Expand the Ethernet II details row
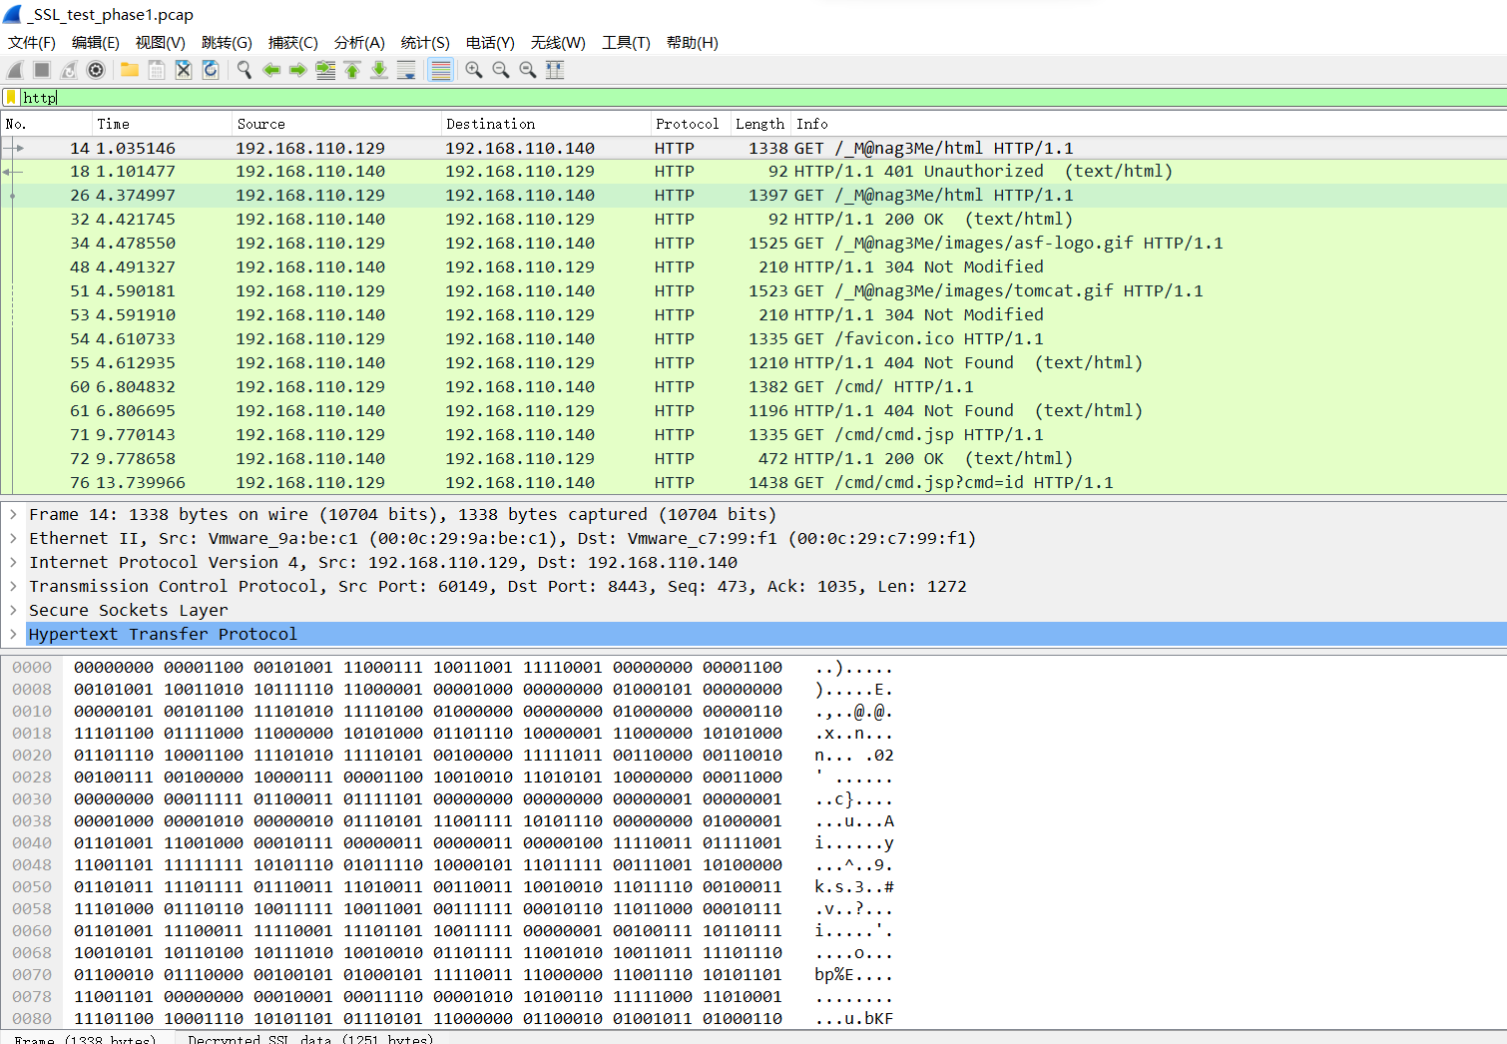The image size is (1507, 1044). click(13, 539)
